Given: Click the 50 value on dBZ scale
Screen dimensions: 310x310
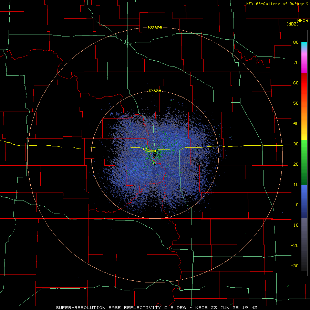Looking at the screenshot, I should (296, 103).
